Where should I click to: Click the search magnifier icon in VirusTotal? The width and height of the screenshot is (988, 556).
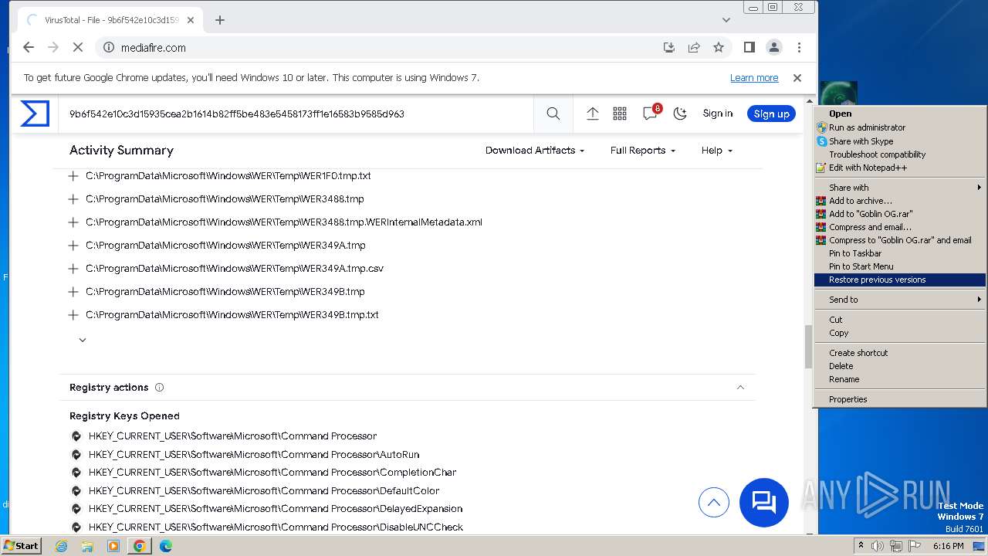pos(553,114)
